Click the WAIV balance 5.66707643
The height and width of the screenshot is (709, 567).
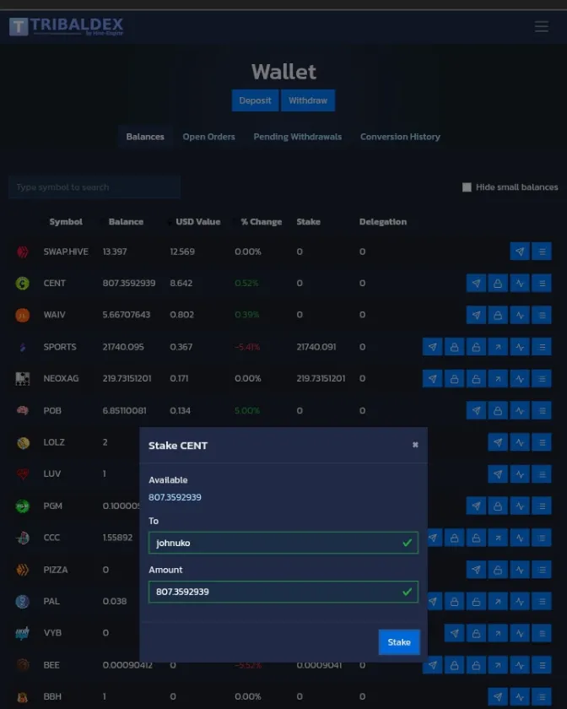tap(127, 315)
